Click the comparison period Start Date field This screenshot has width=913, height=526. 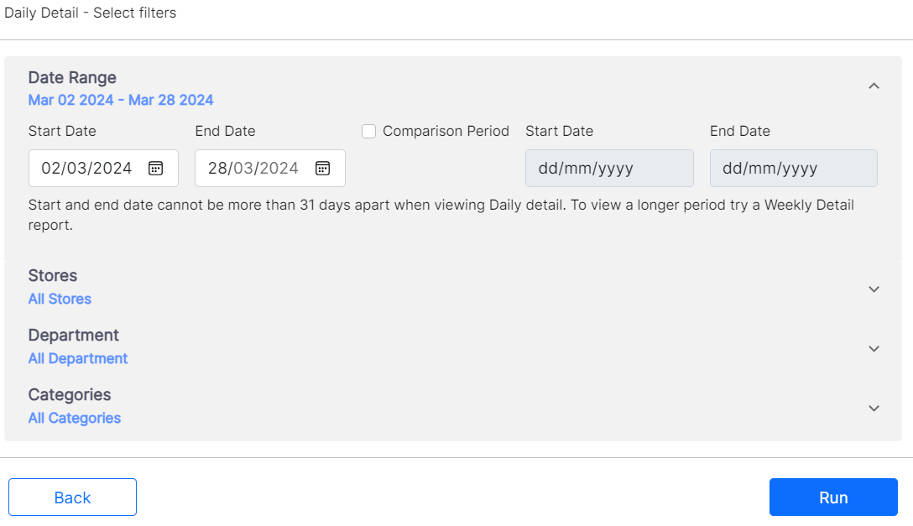[x=609, y=168]
